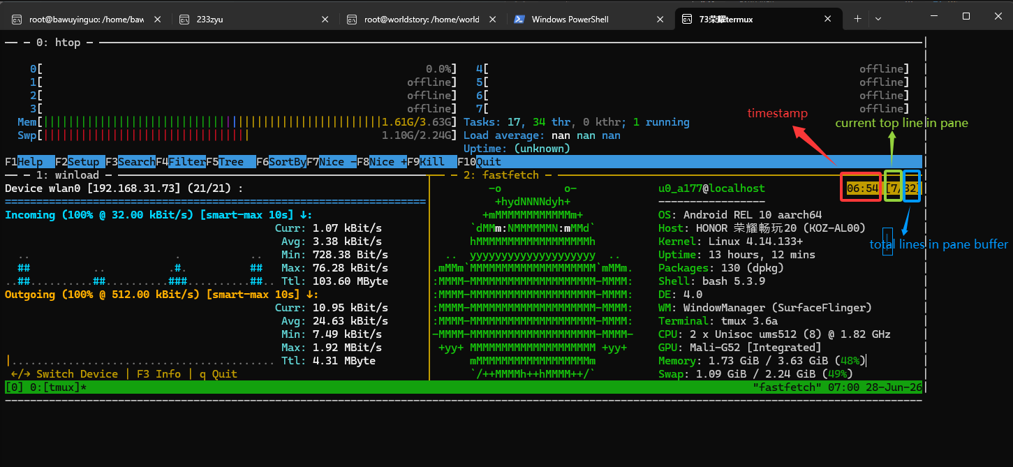Click Terminal: tmux 3.6a line
1013x467 pixels.
[718, 321]
